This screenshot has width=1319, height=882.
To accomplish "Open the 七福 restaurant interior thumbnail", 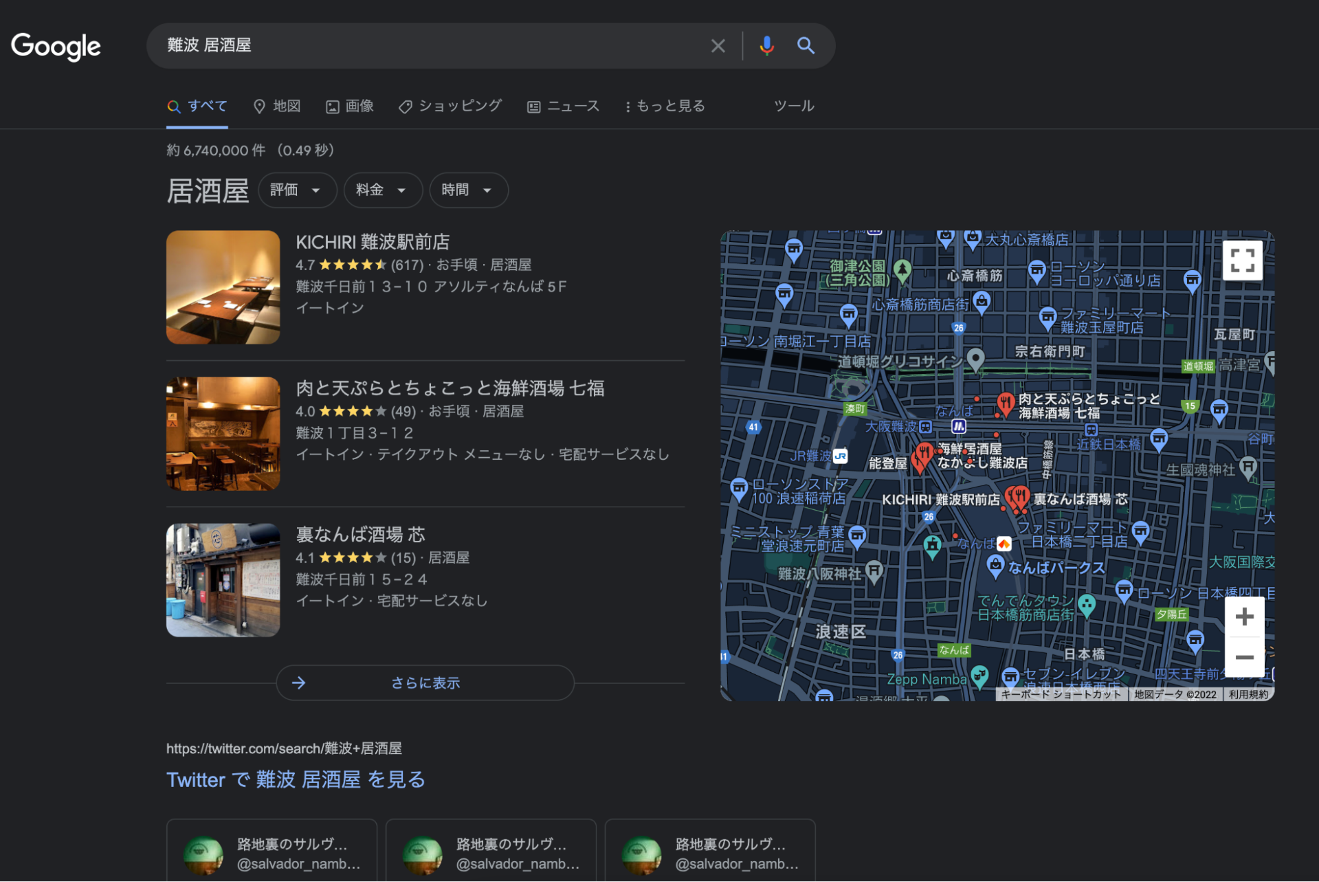I will [x=223, y=433].
